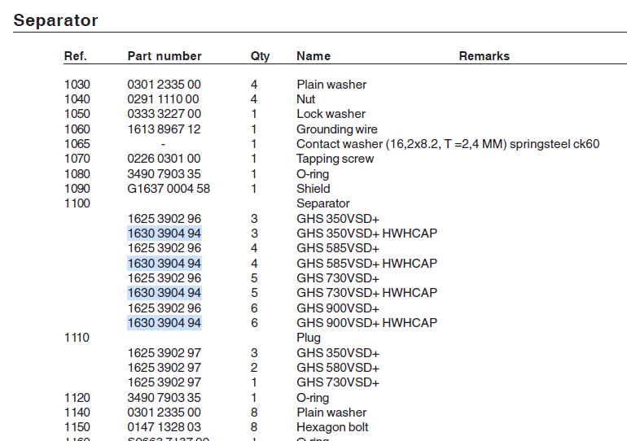Select the Lock washer name entry
Image resolution: width=627 pixels, height=441 pixels.
pyautogui.click(x=331, y=114)
